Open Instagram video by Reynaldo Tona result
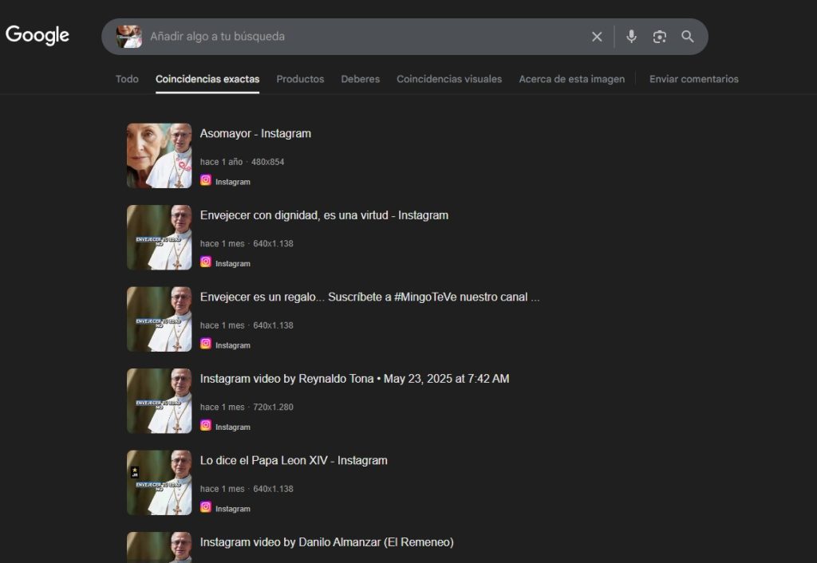817x563 pixels. click(x=354, y=379)
